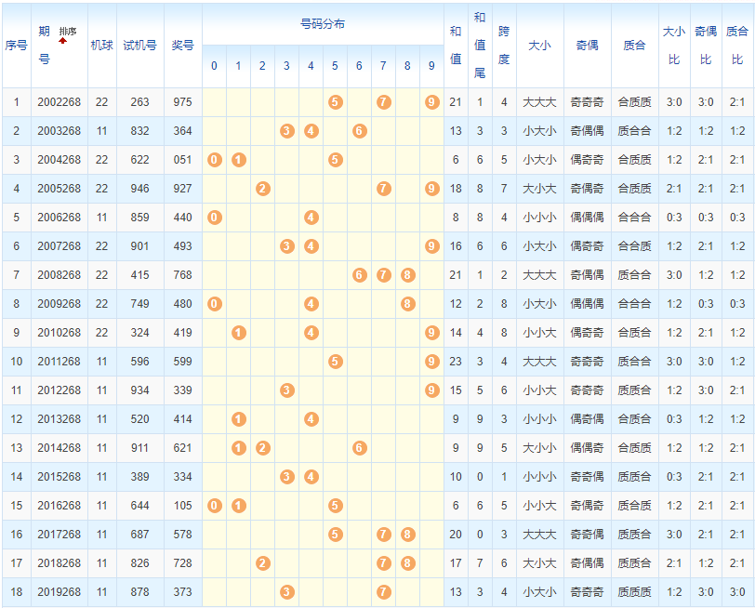Click orange ball 5 in row 2002268
The image size is (755, 608).
335,102
